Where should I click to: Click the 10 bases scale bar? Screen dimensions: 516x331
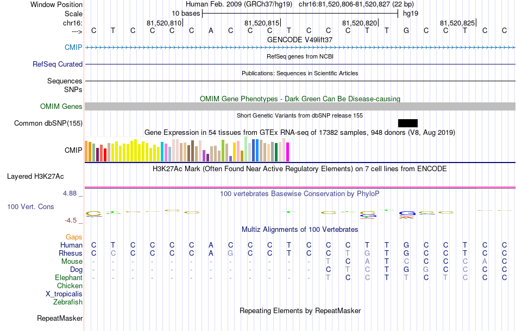(300, 14)
